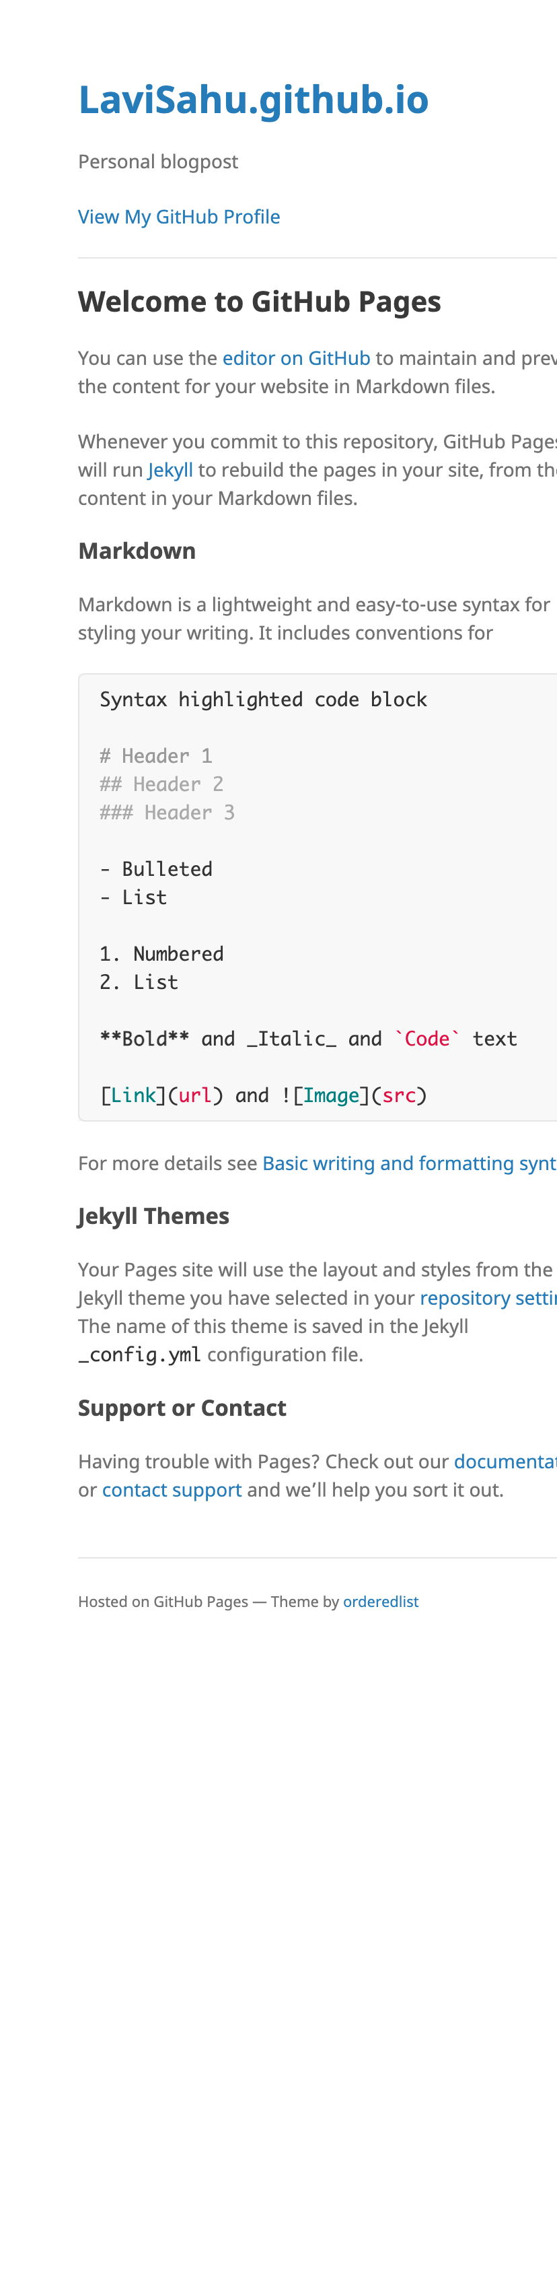Click the Markdown section heading
The width and height of the screenshot is (557, 2289).
point(137,551)
